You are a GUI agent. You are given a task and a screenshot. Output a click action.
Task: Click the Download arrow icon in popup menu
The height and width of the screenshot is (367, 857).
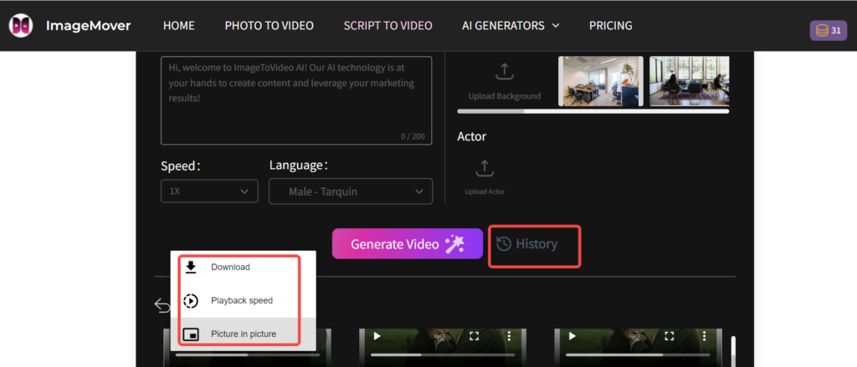(x=191, y=267)
